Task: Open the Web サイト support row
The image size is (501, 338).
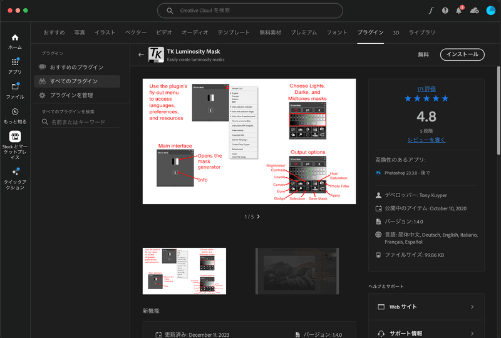Action: pyautogui.click(x=426, y=307)
